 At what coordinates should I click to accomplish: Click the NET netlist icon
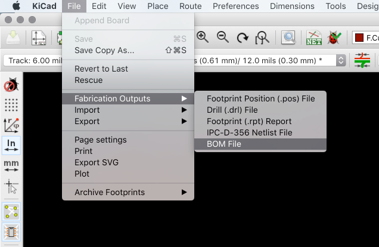point(313,38)
